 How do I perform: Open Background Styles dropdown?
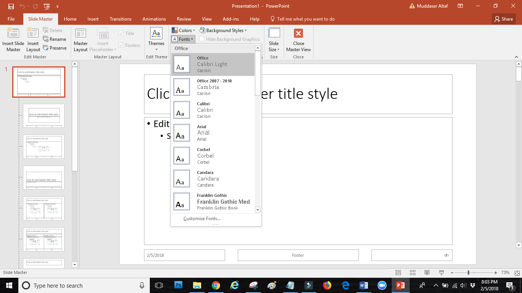(223, 31)
